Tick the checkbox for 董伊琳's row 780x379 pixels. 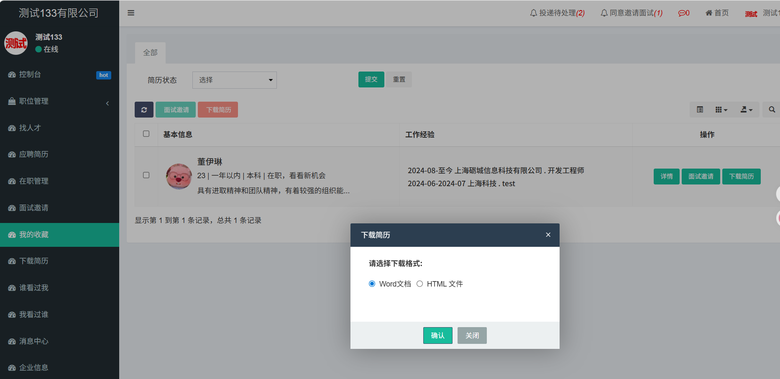(x=146, y=175)
